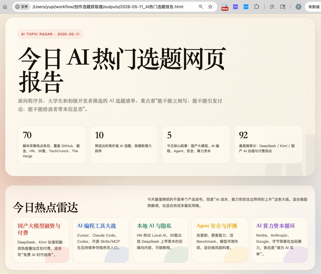Open the profile avatar "y"

click(x=298, y=7)
